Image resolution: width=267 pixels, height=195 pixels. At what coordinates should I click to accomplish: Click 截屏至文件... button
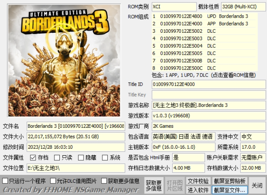230,190
